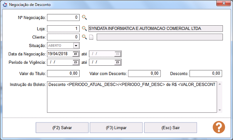The width and height of the screenshot is (233, 140).
Task: Click the document icon next to Cliente
Action: click(x=91, y=37)
